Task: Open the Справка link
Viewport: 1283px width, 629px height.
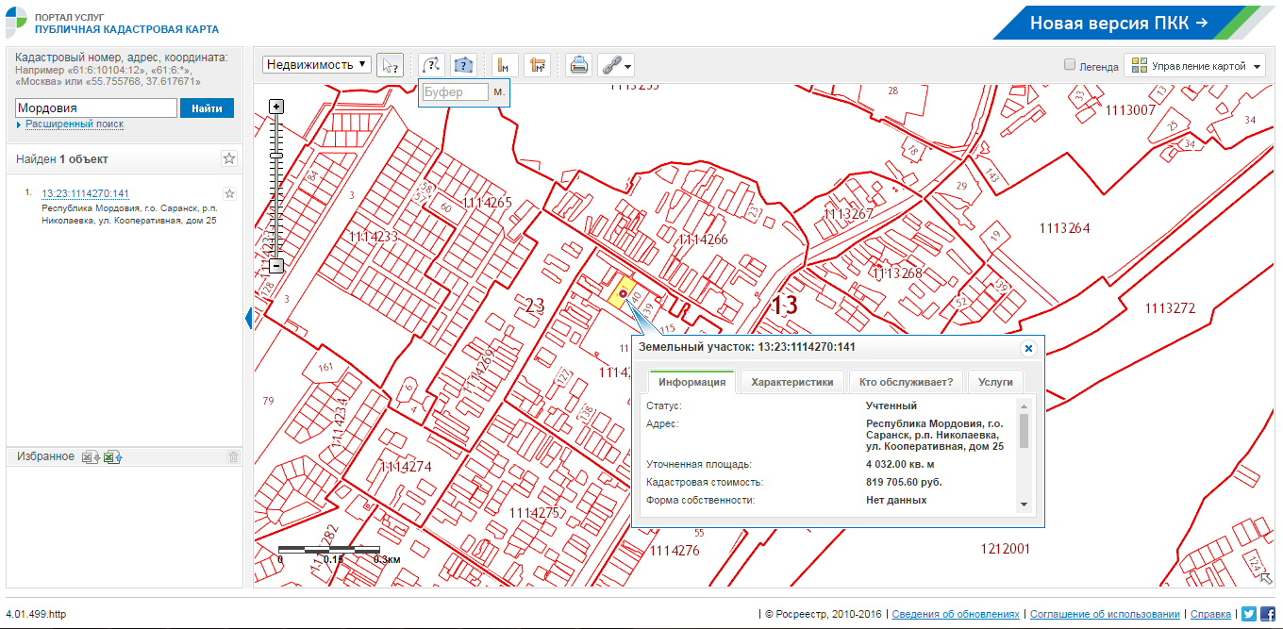Action: [1210, 614]
